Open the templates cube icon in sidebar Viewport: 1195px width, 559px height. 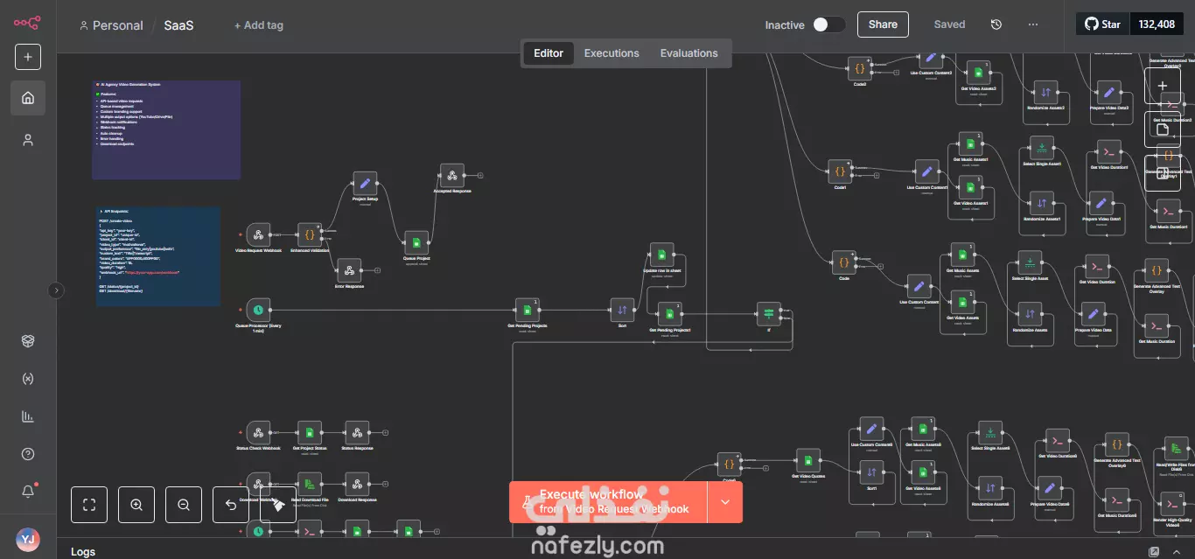28,341
